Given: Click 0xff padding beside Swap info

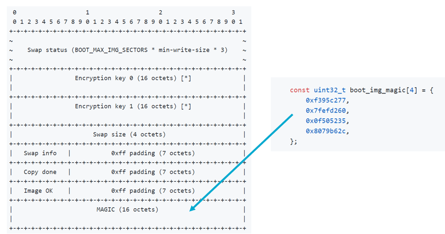Looking at the screenshot, I should click(153, 153).
